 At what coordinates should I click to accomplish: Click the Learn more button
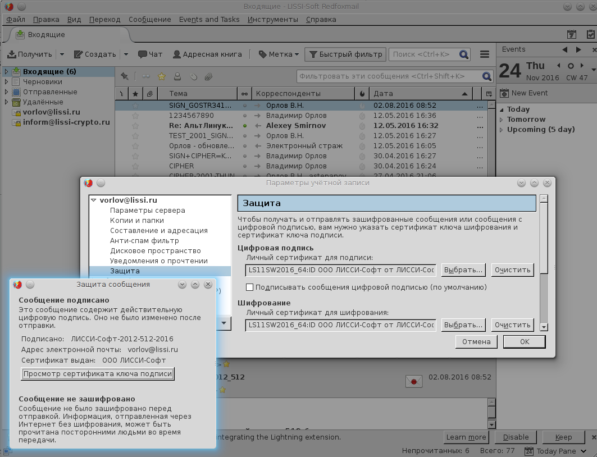tap(466, 437)
